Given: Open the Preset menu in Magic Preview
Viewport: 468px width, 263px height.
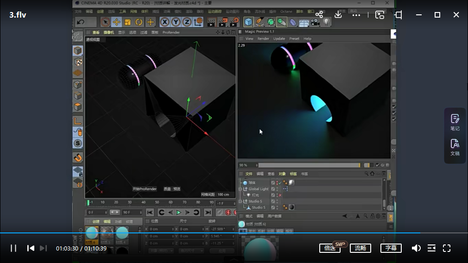Looking at the screenshot, I should pyautogui.click(x=294, y=39).
